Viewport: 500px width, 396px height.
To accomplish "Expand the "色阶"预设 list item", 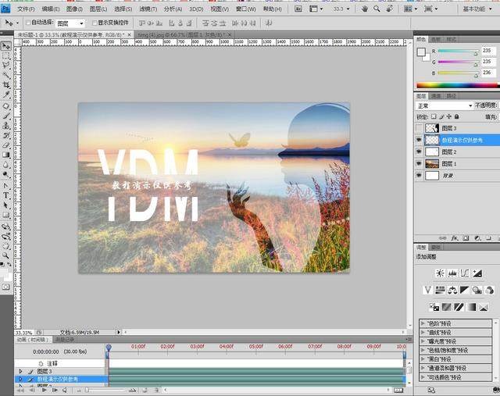I will click(423, 323).
